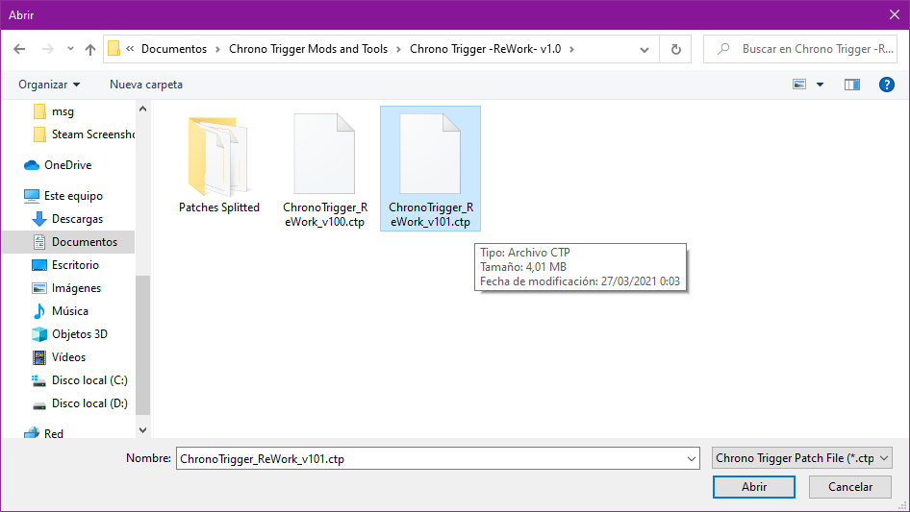Select Chrono Trigger Mods and Tools breadcrumb
The height and width of the screenshot is (512, 910).
[x=308, y=49]
